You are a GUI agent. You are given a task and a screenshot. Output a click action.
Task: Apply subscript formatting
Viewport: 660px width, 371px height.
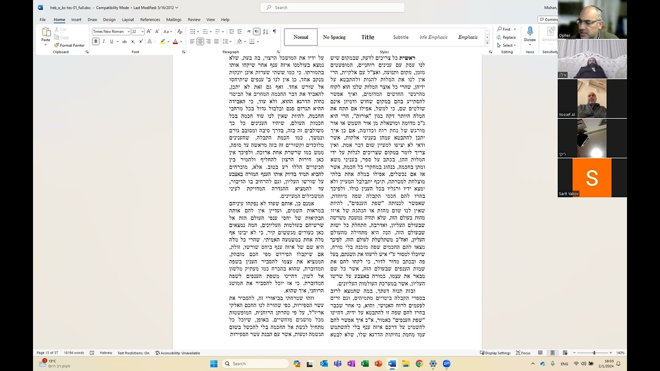pyautogui.click(x=132, y=41)
